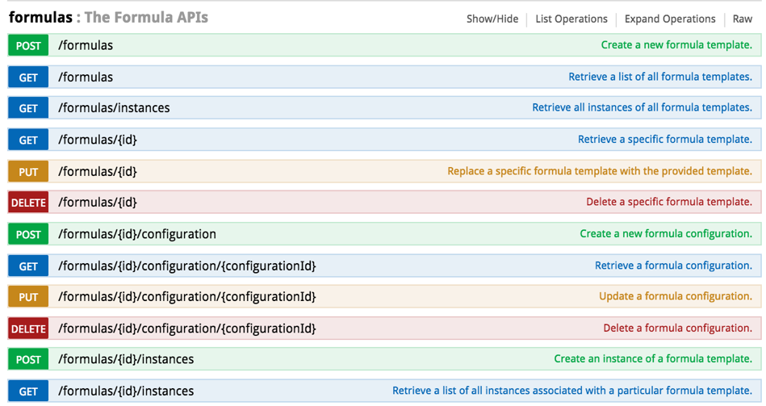Select Expand Operations
766x406 pixels.
pos(670,19)
